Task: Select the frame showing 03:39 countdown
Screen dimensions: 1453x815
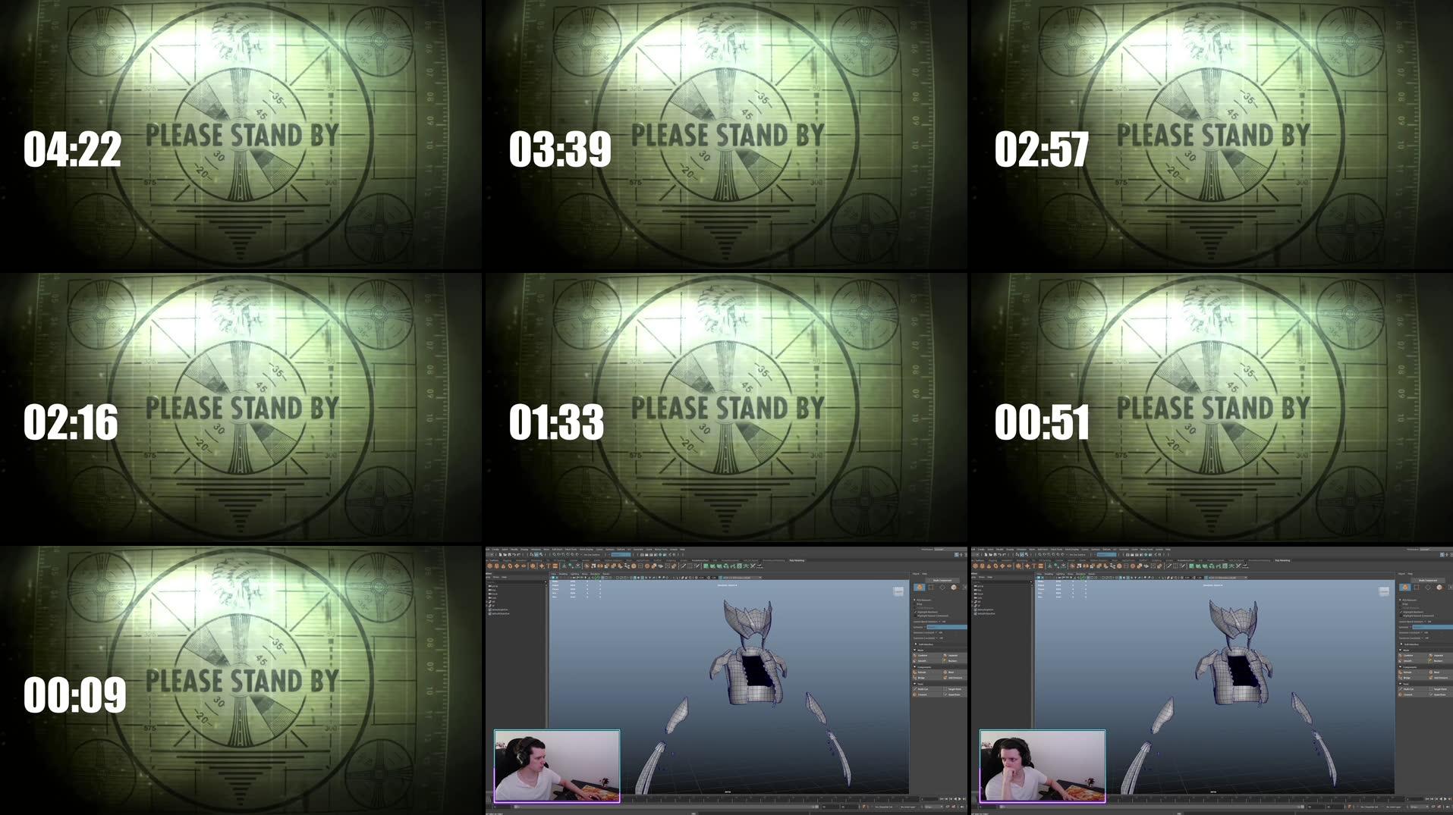Action: coord(726,134)
